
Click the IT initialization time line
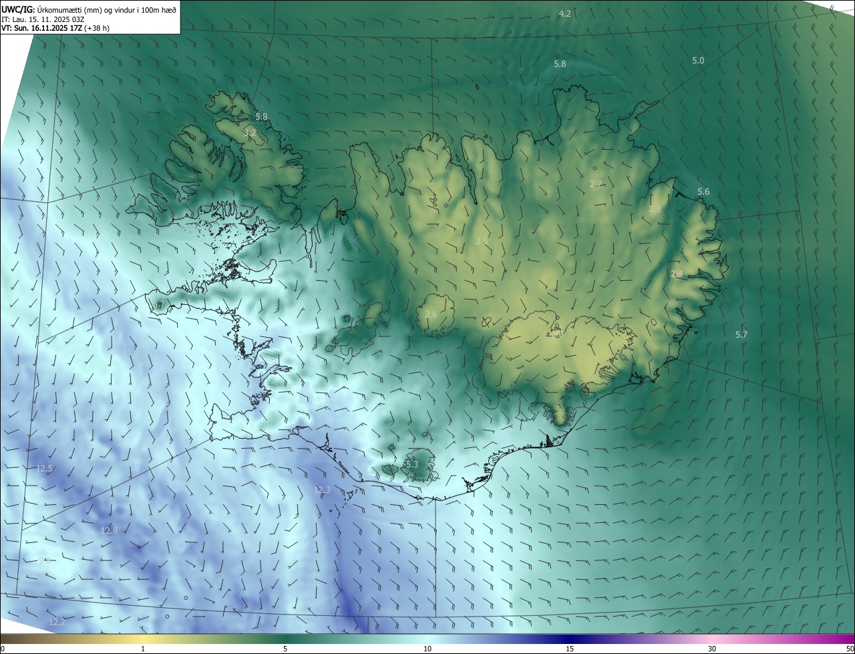42,19
